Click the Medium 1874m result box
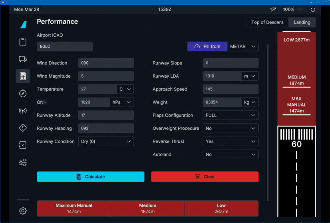The image size is (330, 223). [148, 208]
